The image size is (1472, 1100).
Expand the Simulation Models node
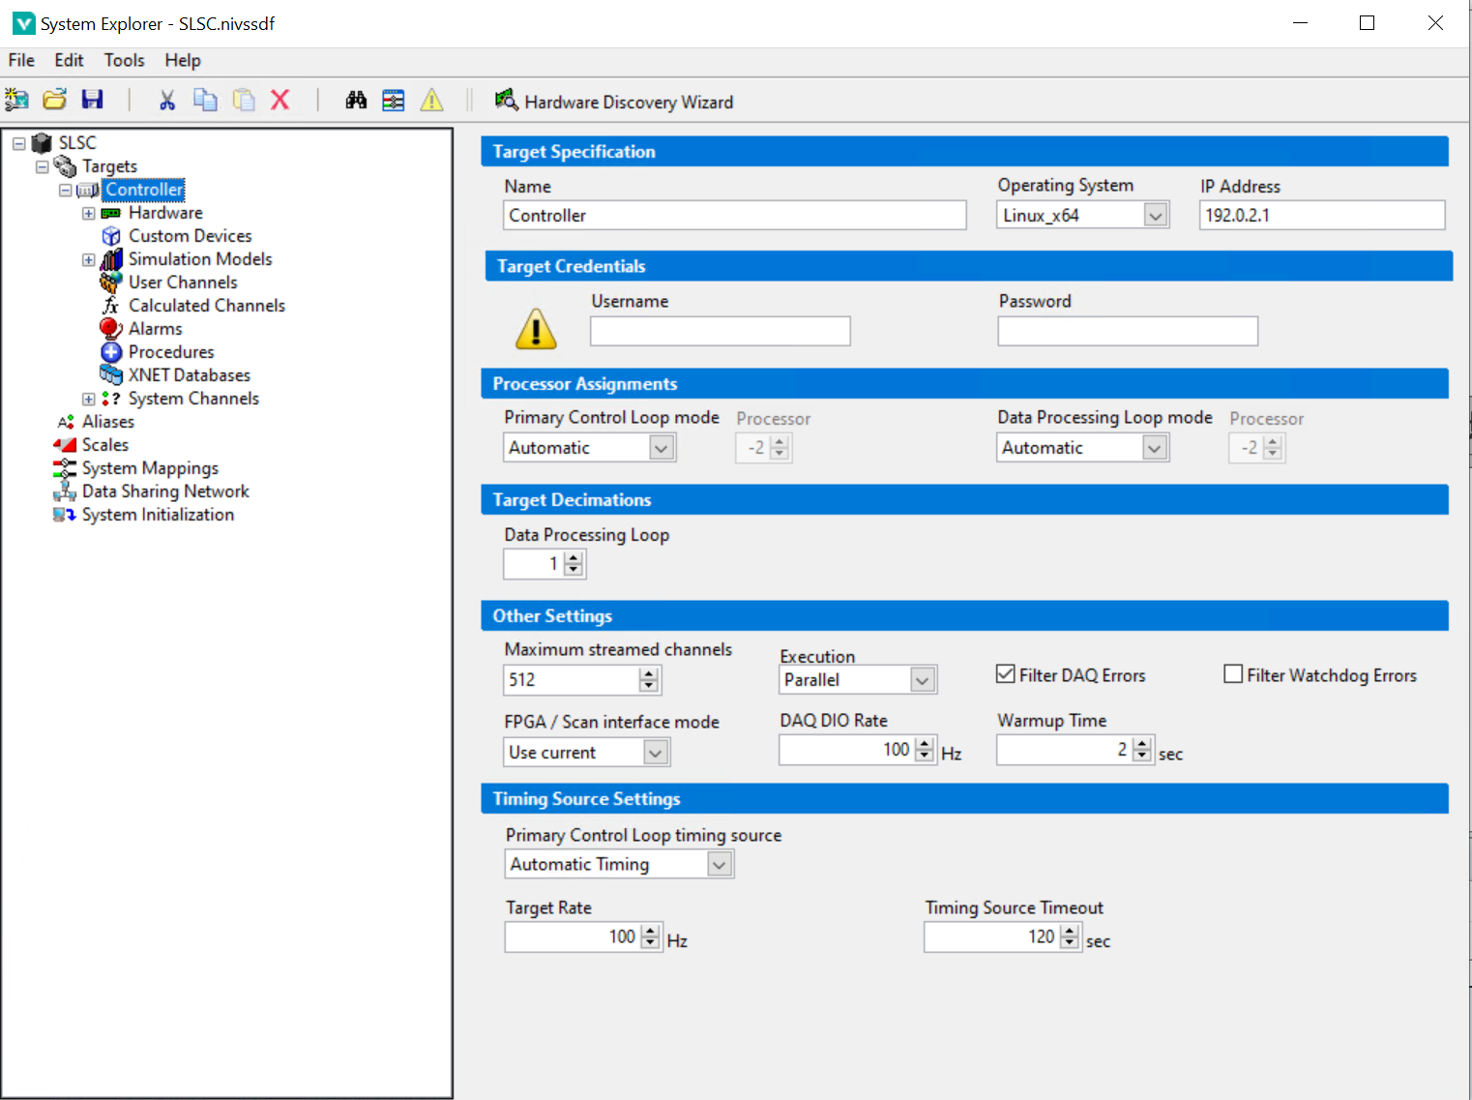click(x=88, y=259)
